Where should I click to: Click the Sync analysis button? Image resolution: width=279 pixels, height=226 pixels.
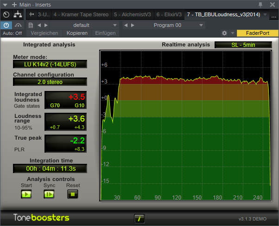coord(49,194)
